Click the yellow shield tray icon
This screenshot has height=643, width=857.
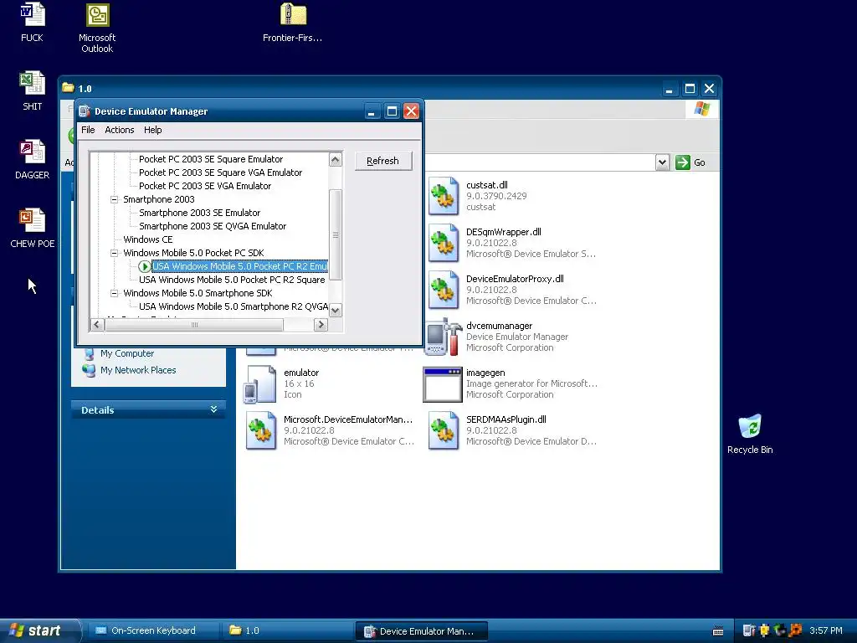[x=765, y=630]
